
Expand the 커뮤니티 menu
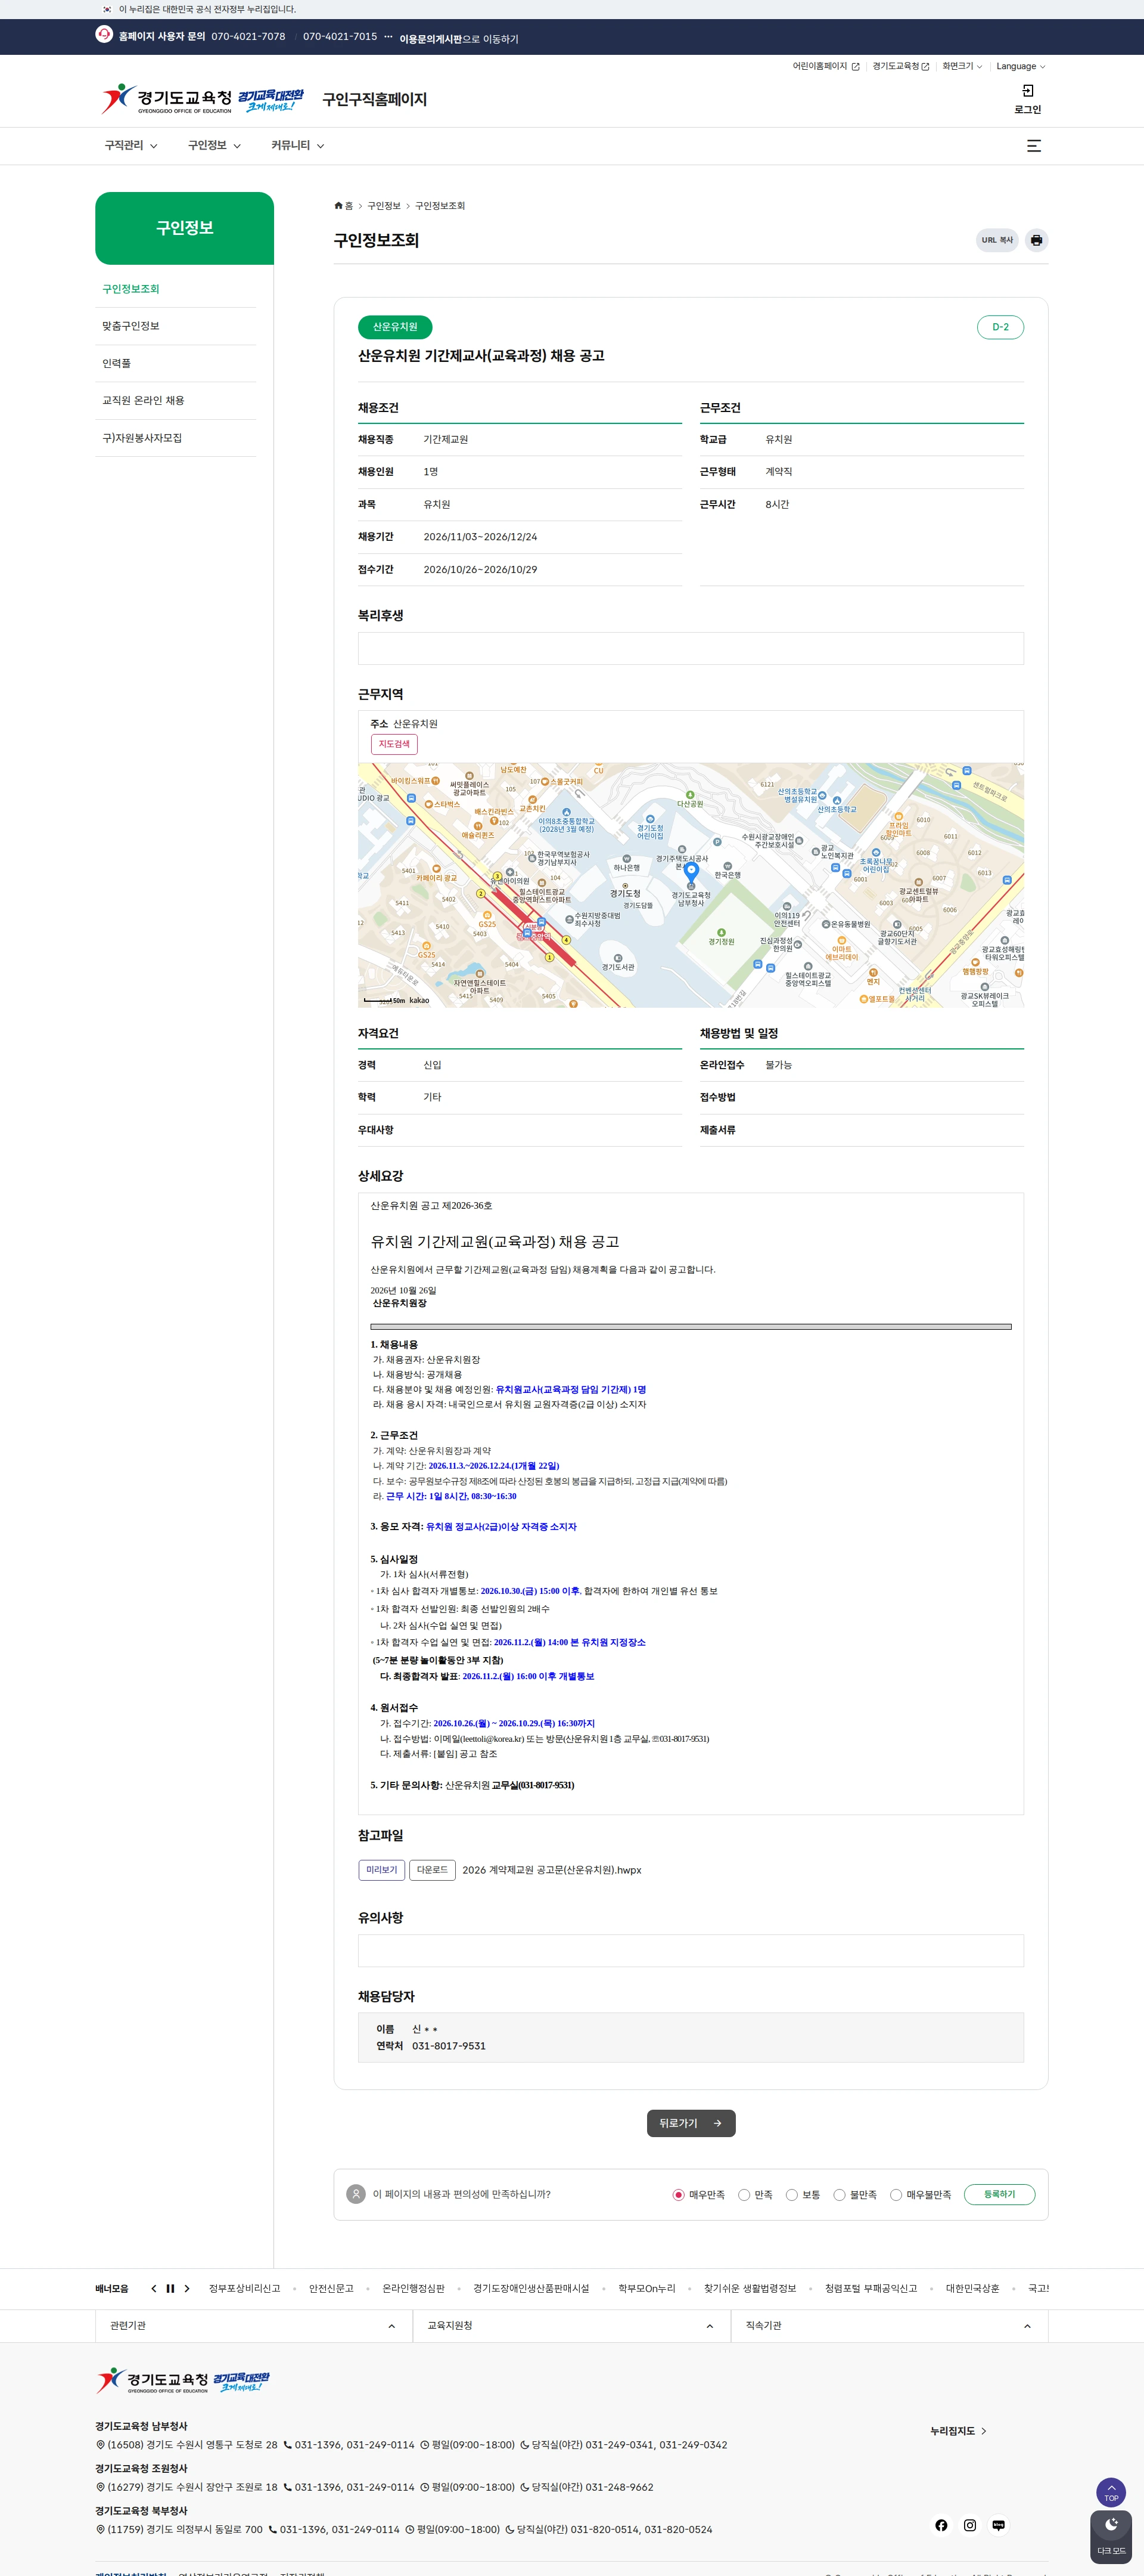(x=298, y=146)
